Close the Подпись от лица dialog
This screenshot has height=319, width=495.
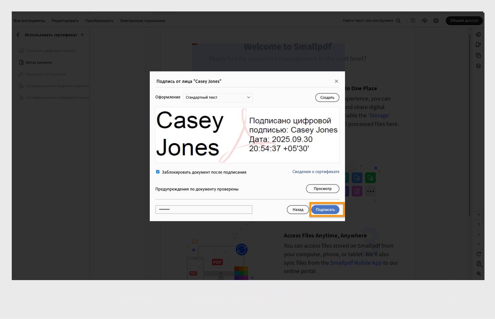[336, 81]
